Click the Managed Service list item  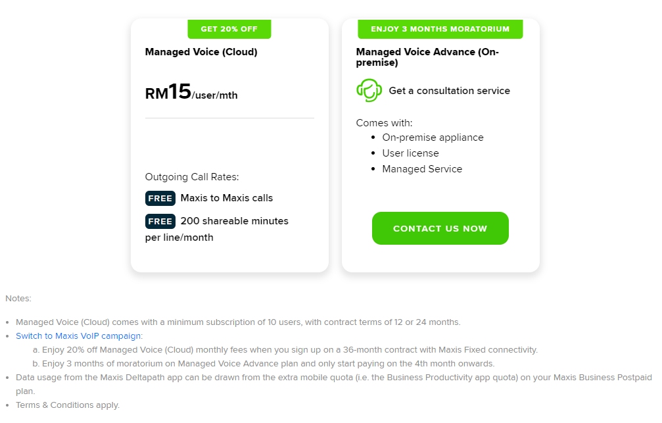point(422,169)
